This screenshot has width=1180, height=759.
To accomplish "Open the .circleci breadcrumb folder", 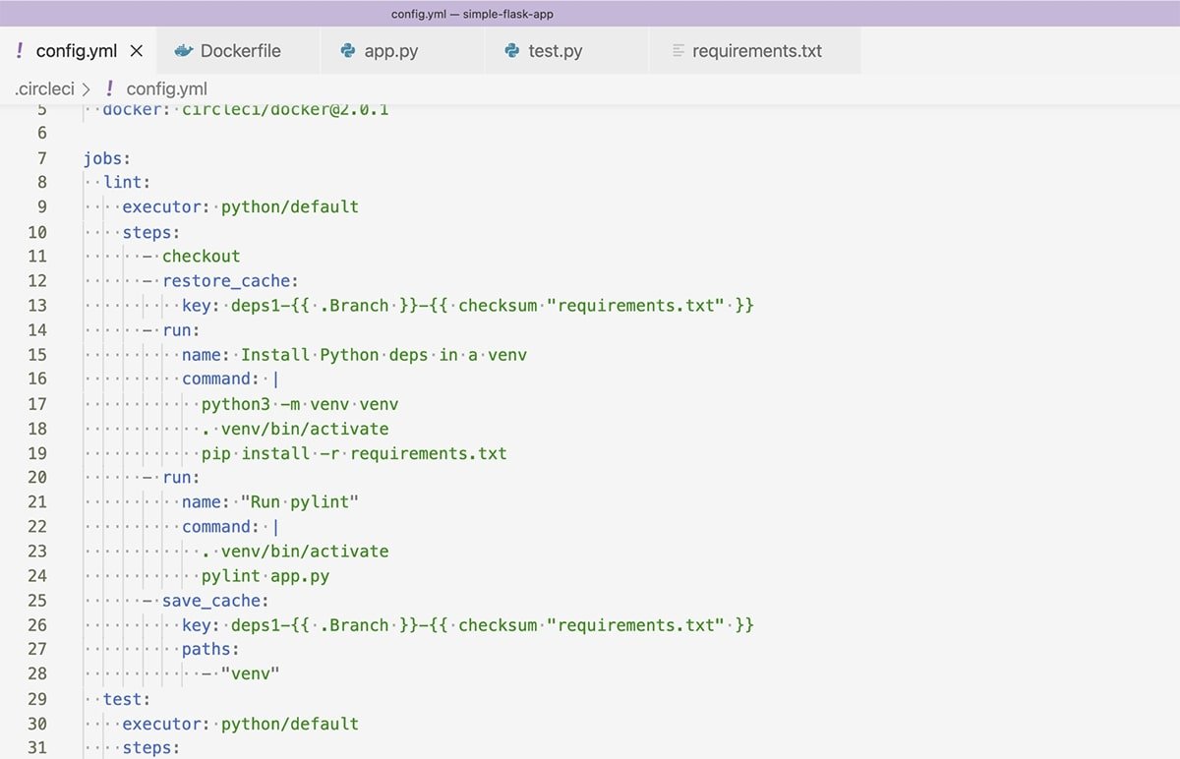I will [44, 88].
